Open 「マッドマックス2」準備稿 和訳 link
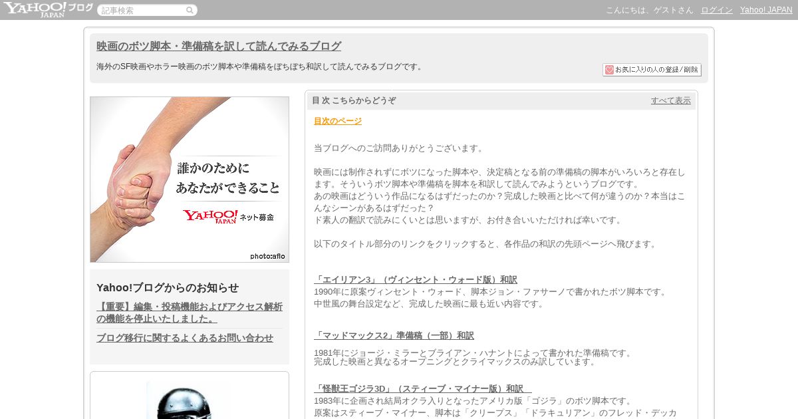 click(x=394, y=336)
